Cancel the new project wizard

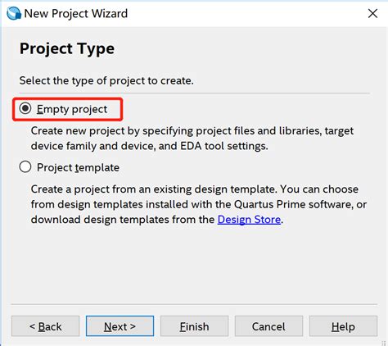click(268, 326)
